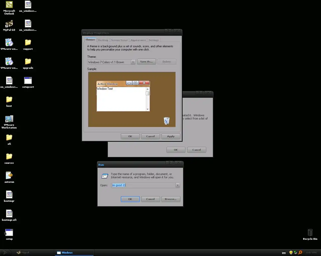Select the bootmgr.efi file icon
Screen dimensions: 321x256
click(x=9, y=215)
